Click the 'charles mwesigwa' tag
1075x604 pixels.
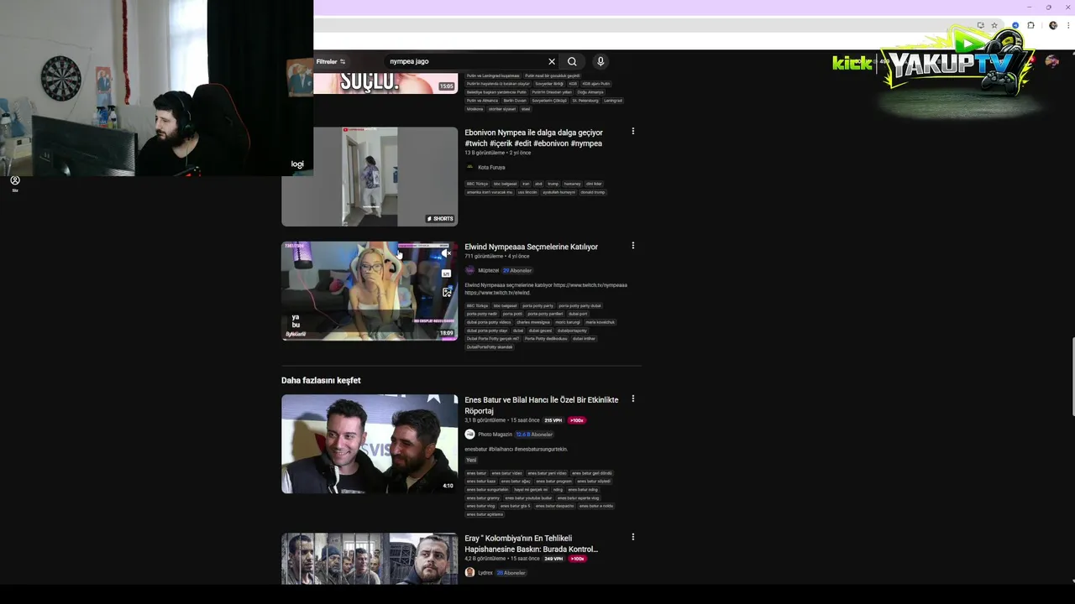coord(533,322)
